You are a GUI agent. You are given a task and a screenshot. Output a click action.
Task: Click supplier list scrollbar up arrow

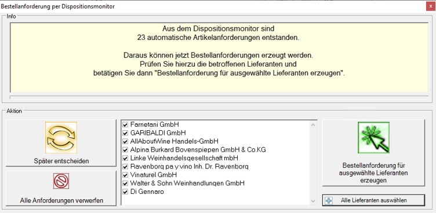(x=313, y=124)
